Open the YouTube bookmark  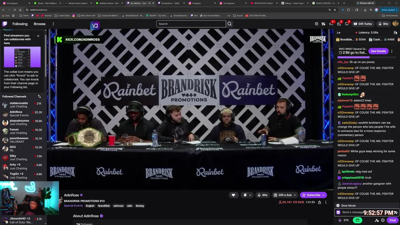tap(46, 15)
